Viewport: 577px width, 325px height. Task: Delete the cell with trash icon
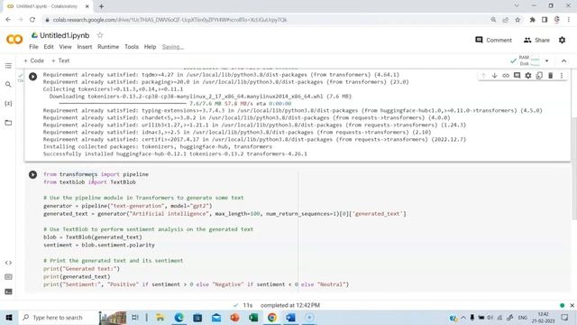coord(551,76)
